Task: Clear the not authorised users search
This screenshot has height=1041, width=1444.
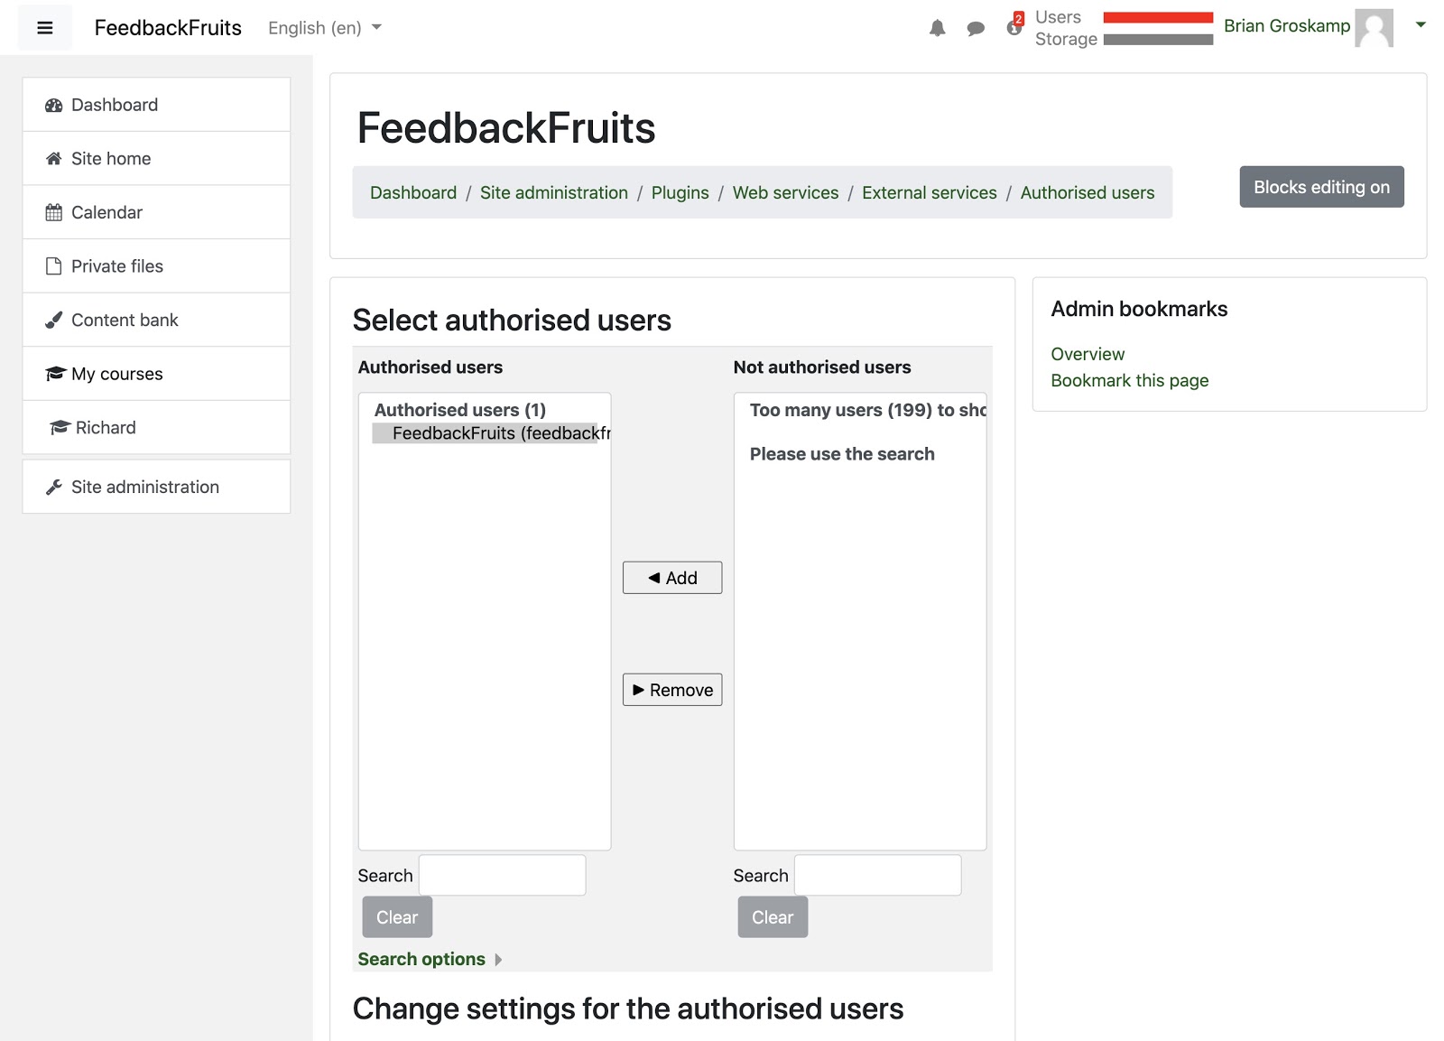Action: [x=773, y=917]
